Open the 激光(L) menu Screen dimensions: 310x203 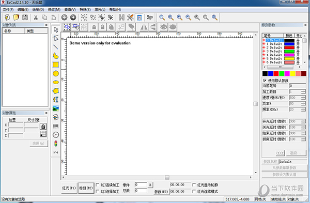click(100, 9)
